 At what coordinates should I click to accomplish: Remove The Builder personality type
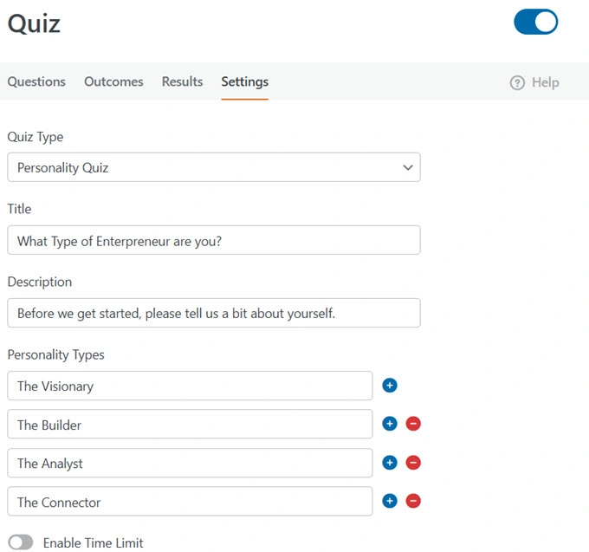[413, 424]
